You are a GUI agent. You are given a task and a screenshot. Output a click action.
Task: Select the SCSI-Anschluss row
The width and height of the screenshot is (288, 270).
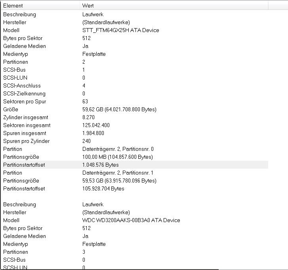click(22, 86)
